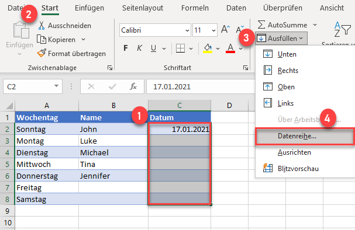Select Ausrichten in the fill menu

click(305, 152)
